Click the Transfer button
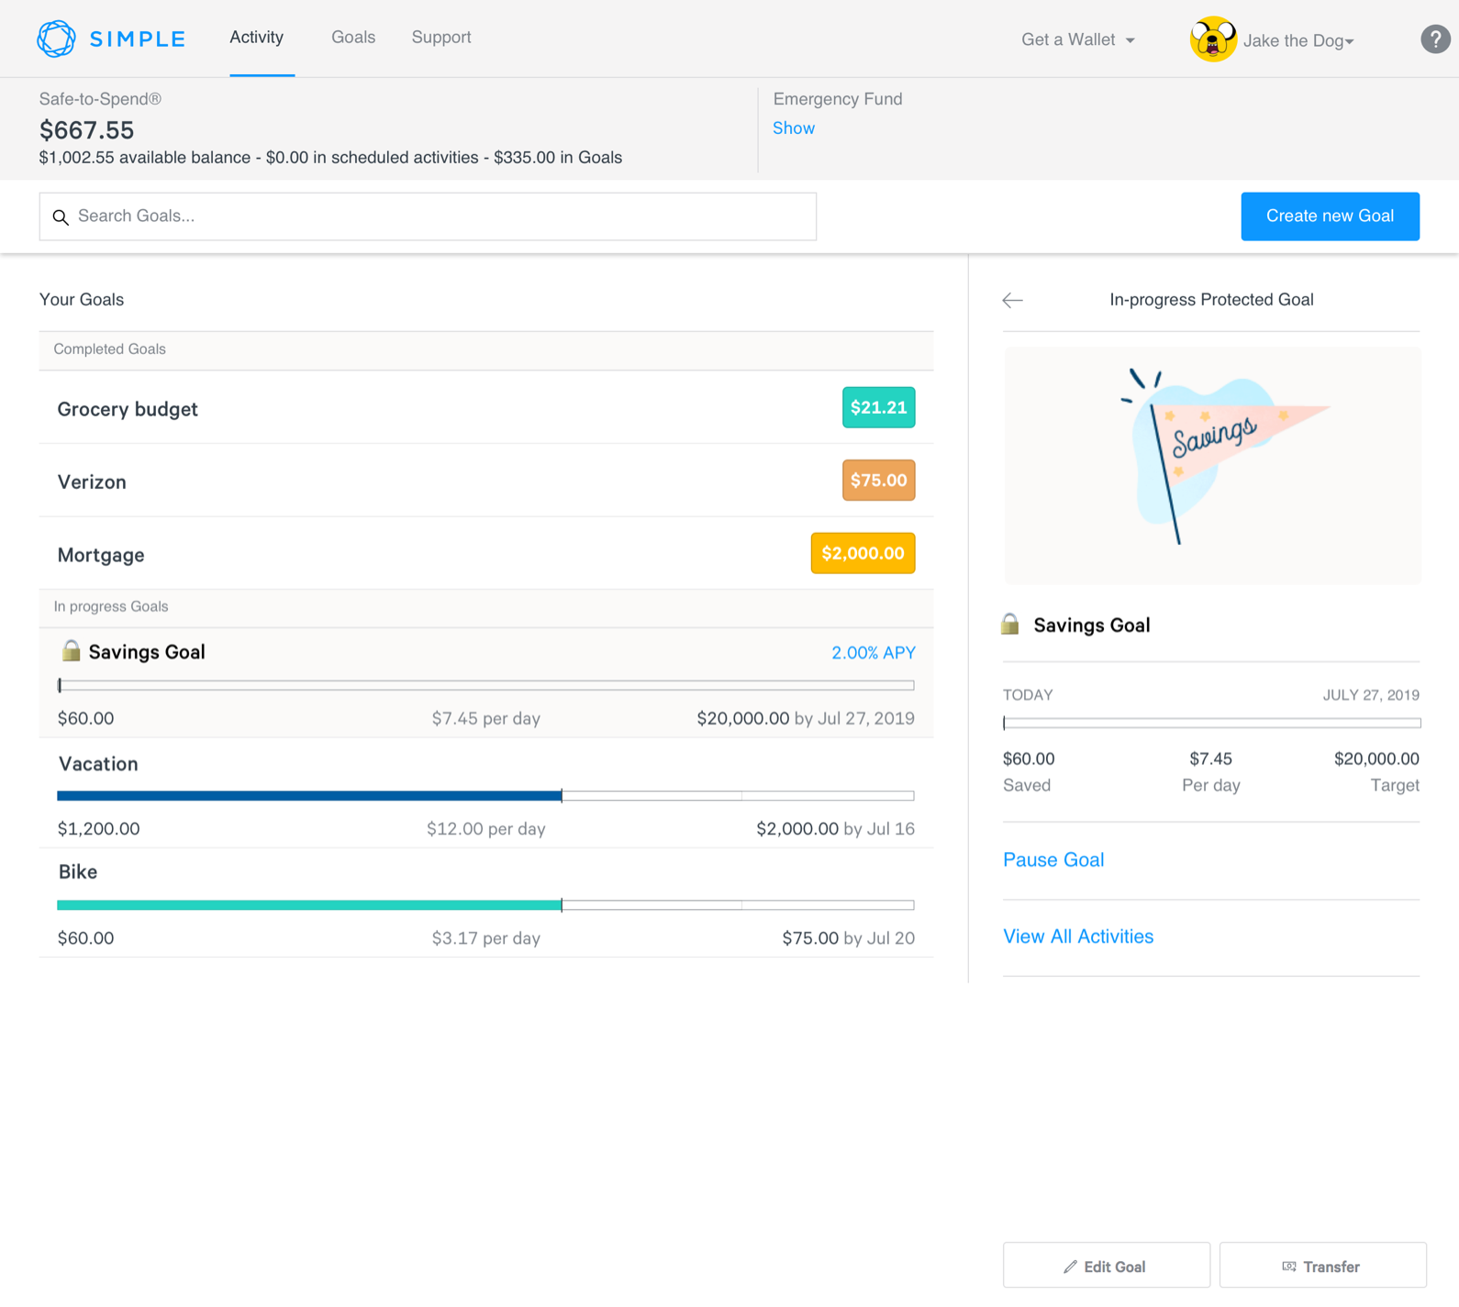This screenshot has width=1459, height=1307. click(1321, 1266)
